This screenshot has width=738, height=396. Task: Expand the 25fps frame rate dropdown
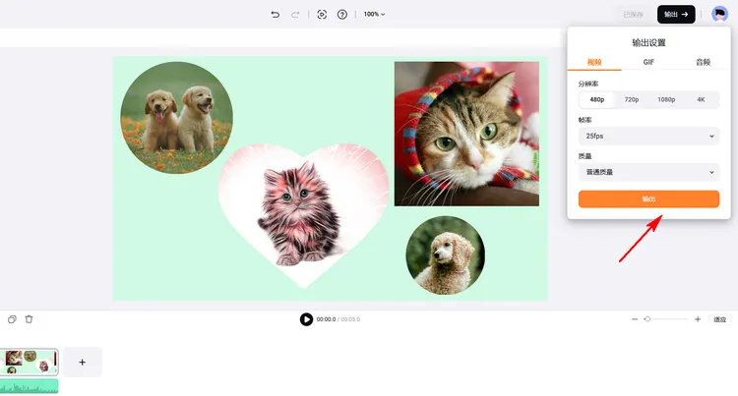[x=648, y=137]
